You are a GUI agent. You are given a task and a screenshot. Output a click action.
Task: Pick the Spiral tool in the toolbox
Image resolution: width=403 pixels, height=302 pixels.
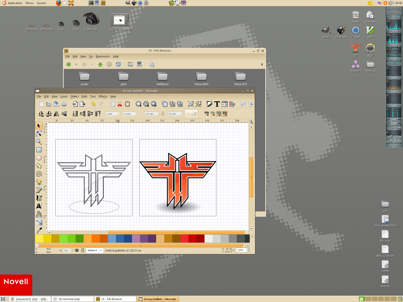pyautogui.click(x=39, y=174)
